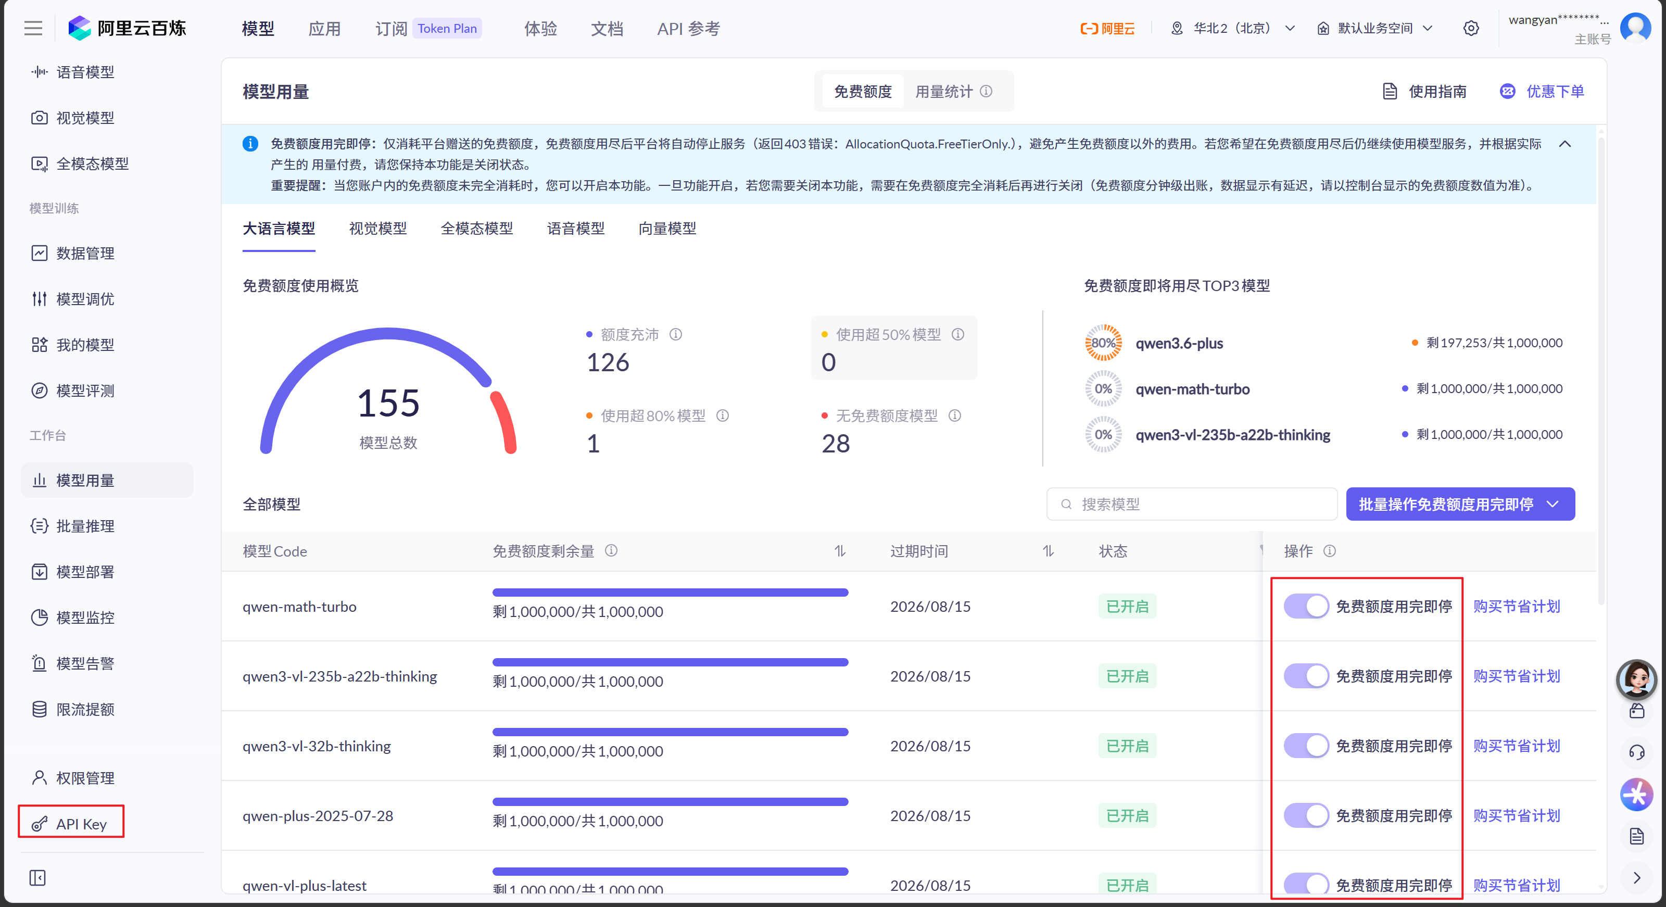Screen dimensions: 1666x907
Task: Switch to the 全模态模型 tab
Action: tap(477, 229)
